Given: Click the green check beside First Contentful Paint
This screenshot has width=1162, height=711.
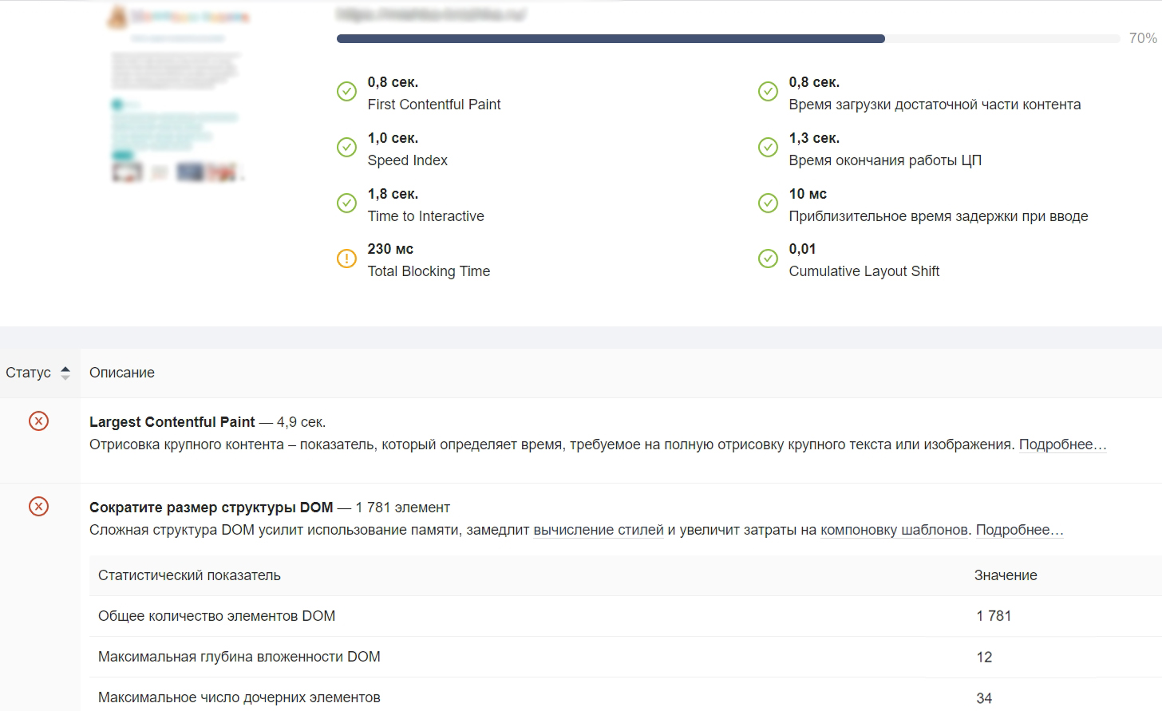Looking at the screenshot, I should (x=346, y=92).
